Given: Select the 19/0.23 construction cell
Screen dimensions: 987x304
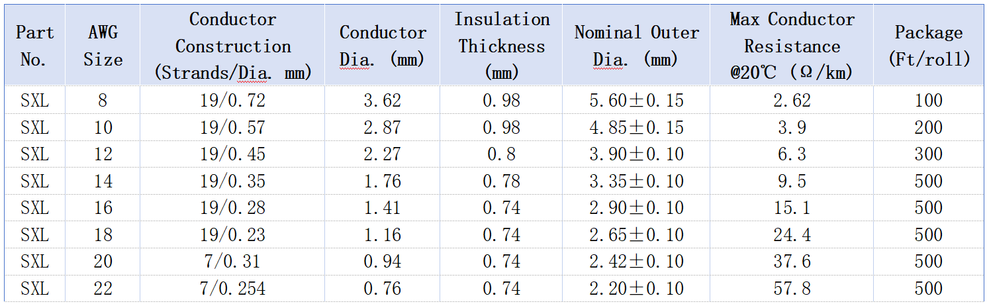Looking at the screenshot, I should pyautogui.click(x=232, y=235).
